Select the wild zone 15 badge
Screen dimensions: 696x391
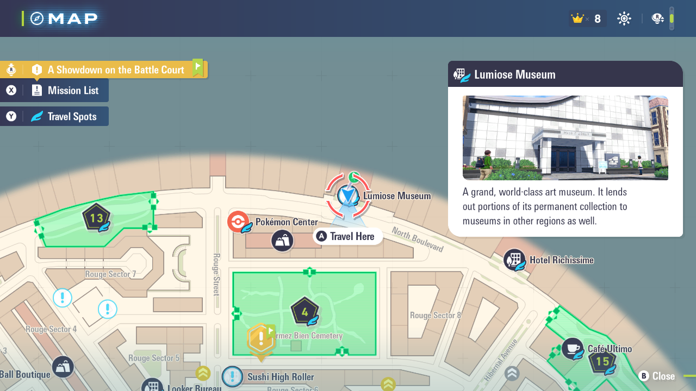click(x=602, y=362)
